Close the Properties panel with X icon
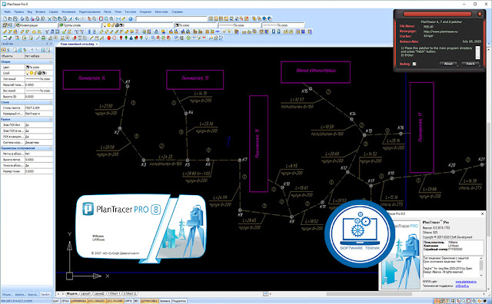Viewport: 492px width, 304px height. tap(52, 44)
